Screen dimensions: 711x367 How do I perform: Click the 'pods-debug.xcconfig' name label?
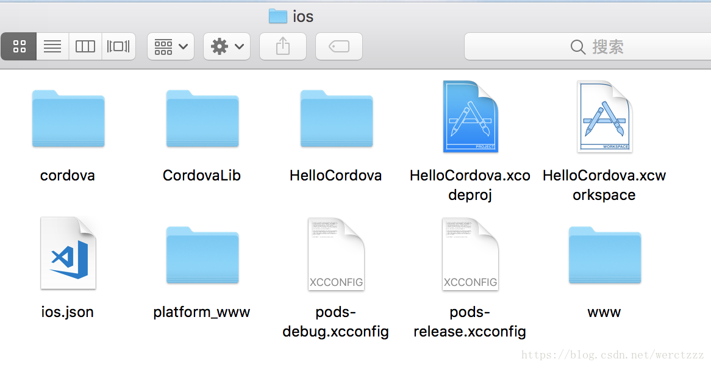pos(335,322)
